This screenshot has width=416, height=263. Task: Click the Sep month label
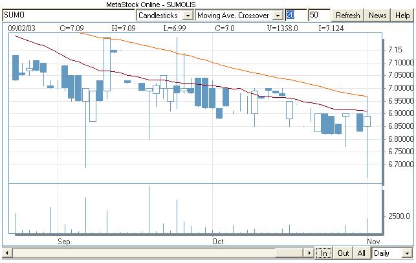(63, 242)
